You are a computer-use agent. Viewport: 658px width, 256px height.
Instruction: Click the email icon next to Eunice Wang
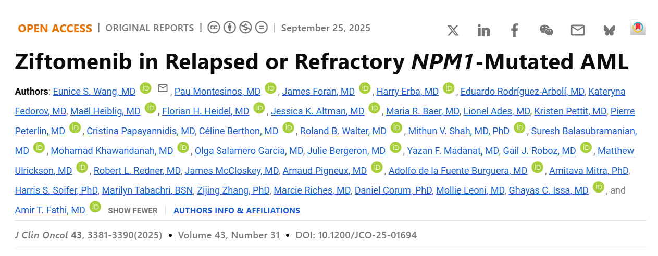(x=163, y=88)
